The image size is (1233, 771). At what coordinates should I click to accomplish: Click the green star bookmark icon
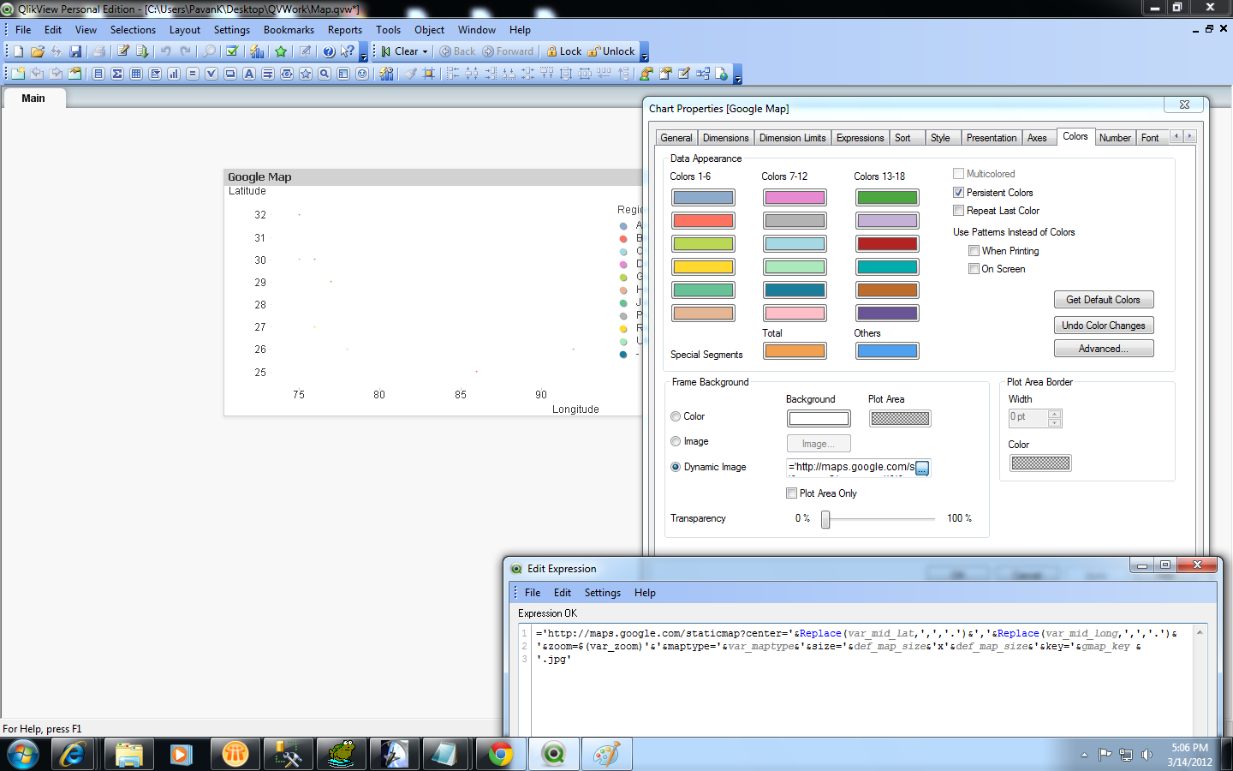tap(281, 51)
